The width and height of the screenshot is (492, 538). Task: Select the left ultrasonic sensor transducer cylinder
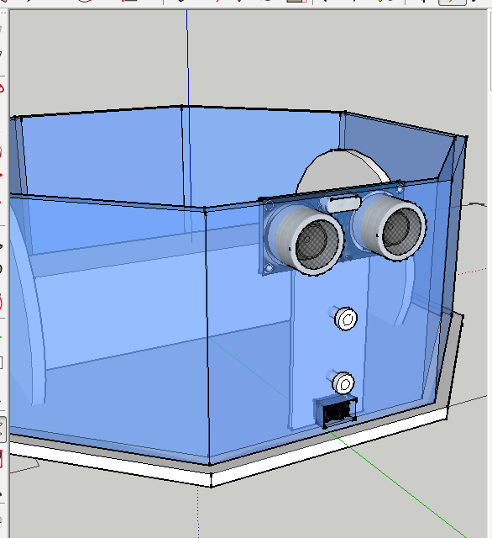(x=310, y=241)
